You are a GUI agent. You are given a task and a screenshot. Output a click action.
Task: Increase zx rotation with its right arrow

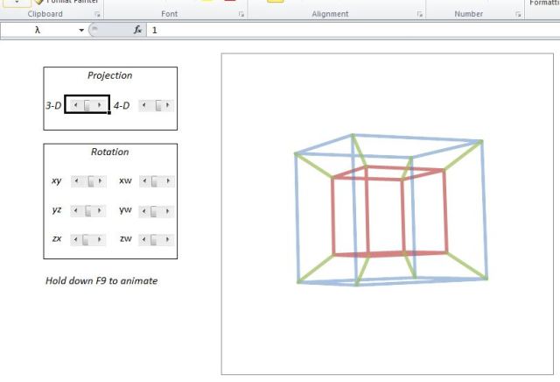pos(101,240)
